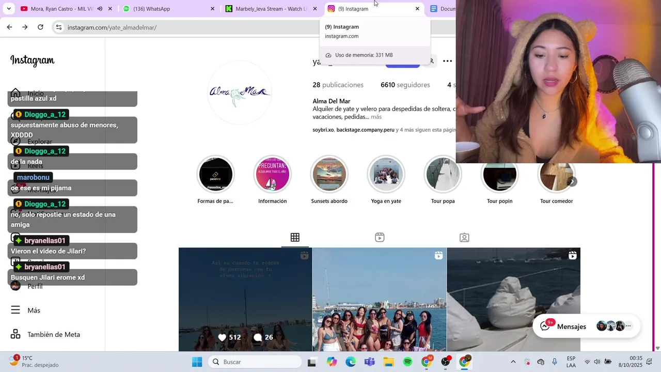The image size is (661, 372).
Task: Show next story highlights arrow
Action: (572, 182)
